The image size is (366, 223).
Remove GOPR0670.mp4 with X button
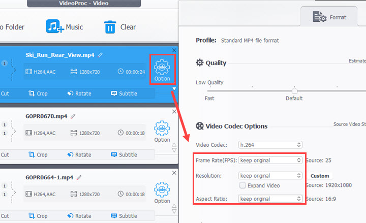174,112
